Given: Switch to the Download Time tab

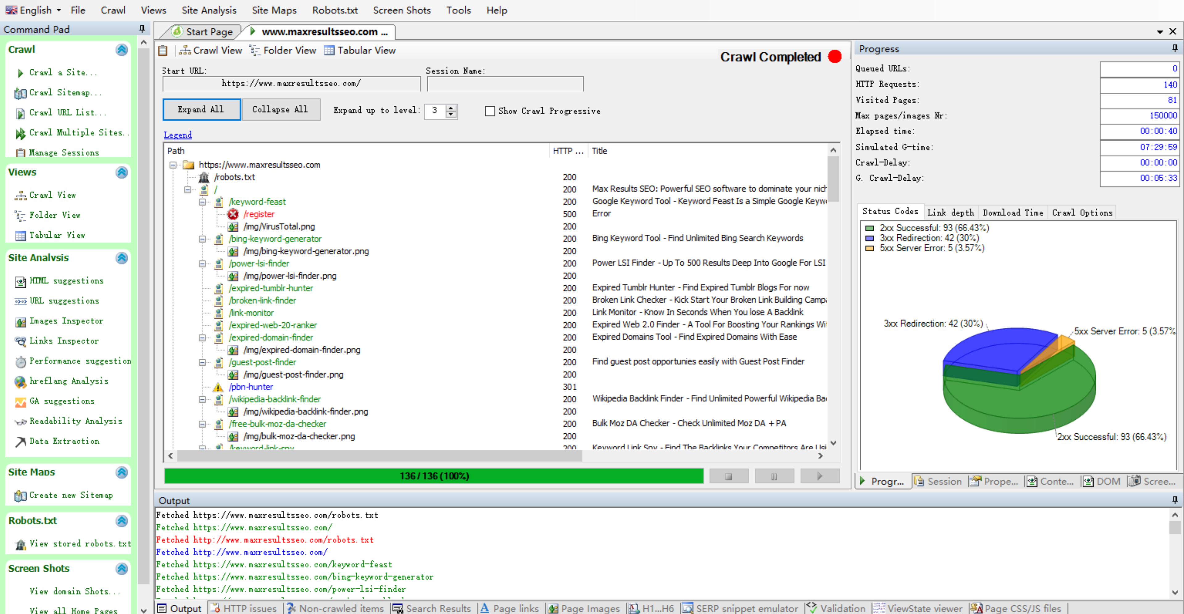Looking at the screenshot, I should point(1012,212).
